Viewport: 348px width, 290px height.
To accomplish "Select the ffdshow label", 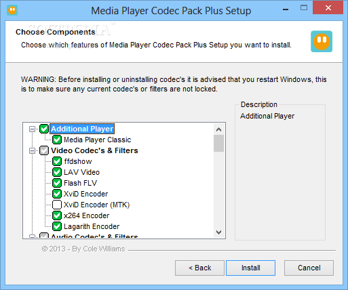I will pos(78,161).
